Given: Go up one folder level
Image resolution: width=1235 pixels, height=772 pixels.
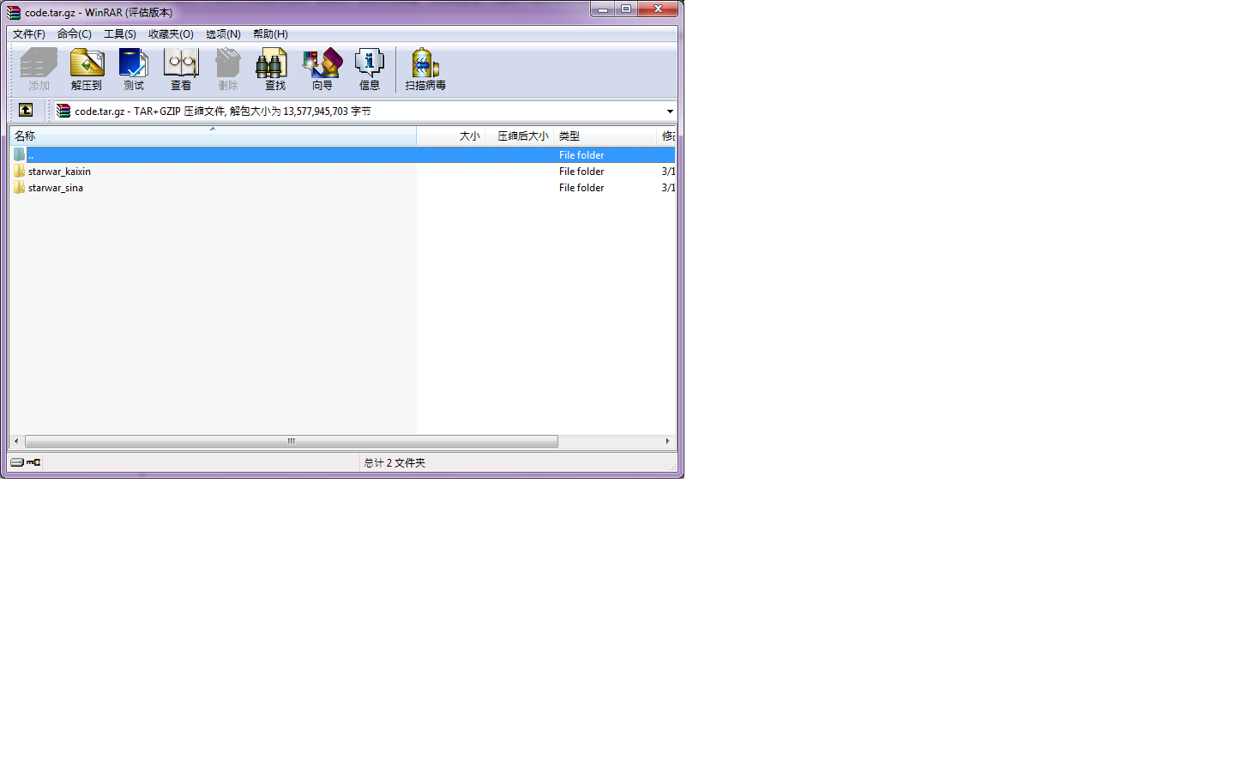Looking at the screenshot, I should [26, 110].
